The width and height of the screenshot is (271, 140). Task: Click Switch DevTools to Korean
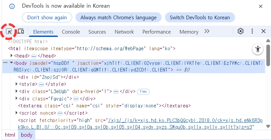[x=200, y=17]
